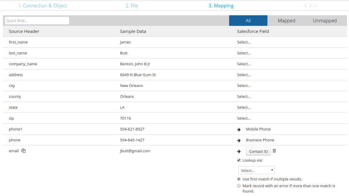The image size is (349, 196).
Task: Focus the Quick find search box
Action: (37, 21)
